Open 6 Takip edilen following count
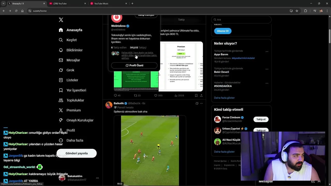 pos(119,48)
